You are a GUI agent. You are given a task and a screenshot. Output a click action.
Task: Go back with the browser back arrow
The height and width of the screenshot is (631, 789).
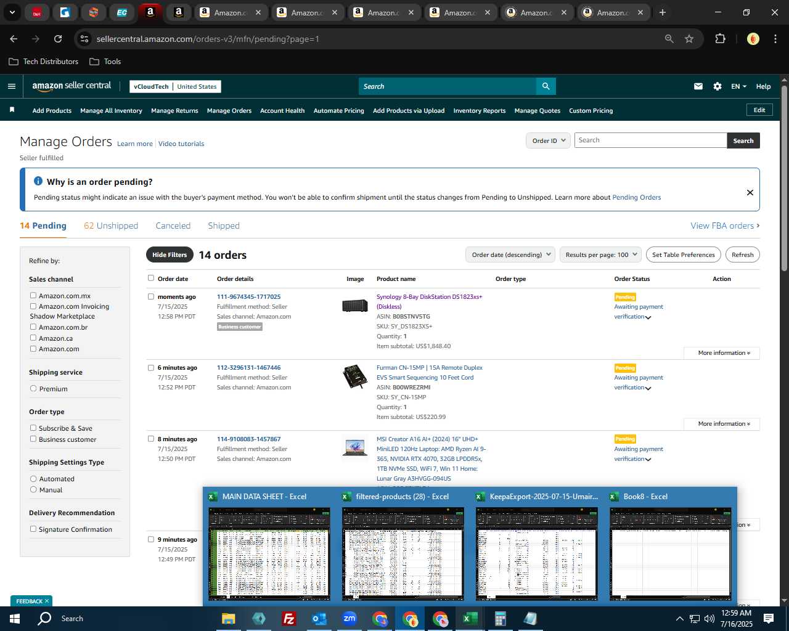14,39
